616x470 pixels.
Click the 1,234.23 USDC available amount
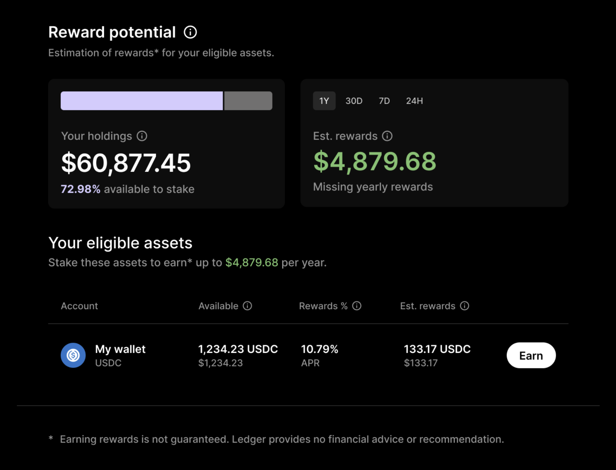[238, 349]
